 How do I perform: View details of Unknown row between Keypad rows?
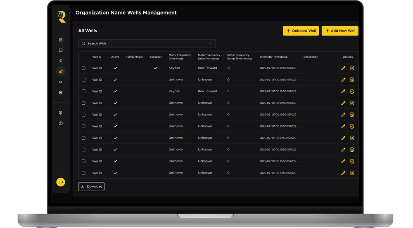tap(352, 80)
